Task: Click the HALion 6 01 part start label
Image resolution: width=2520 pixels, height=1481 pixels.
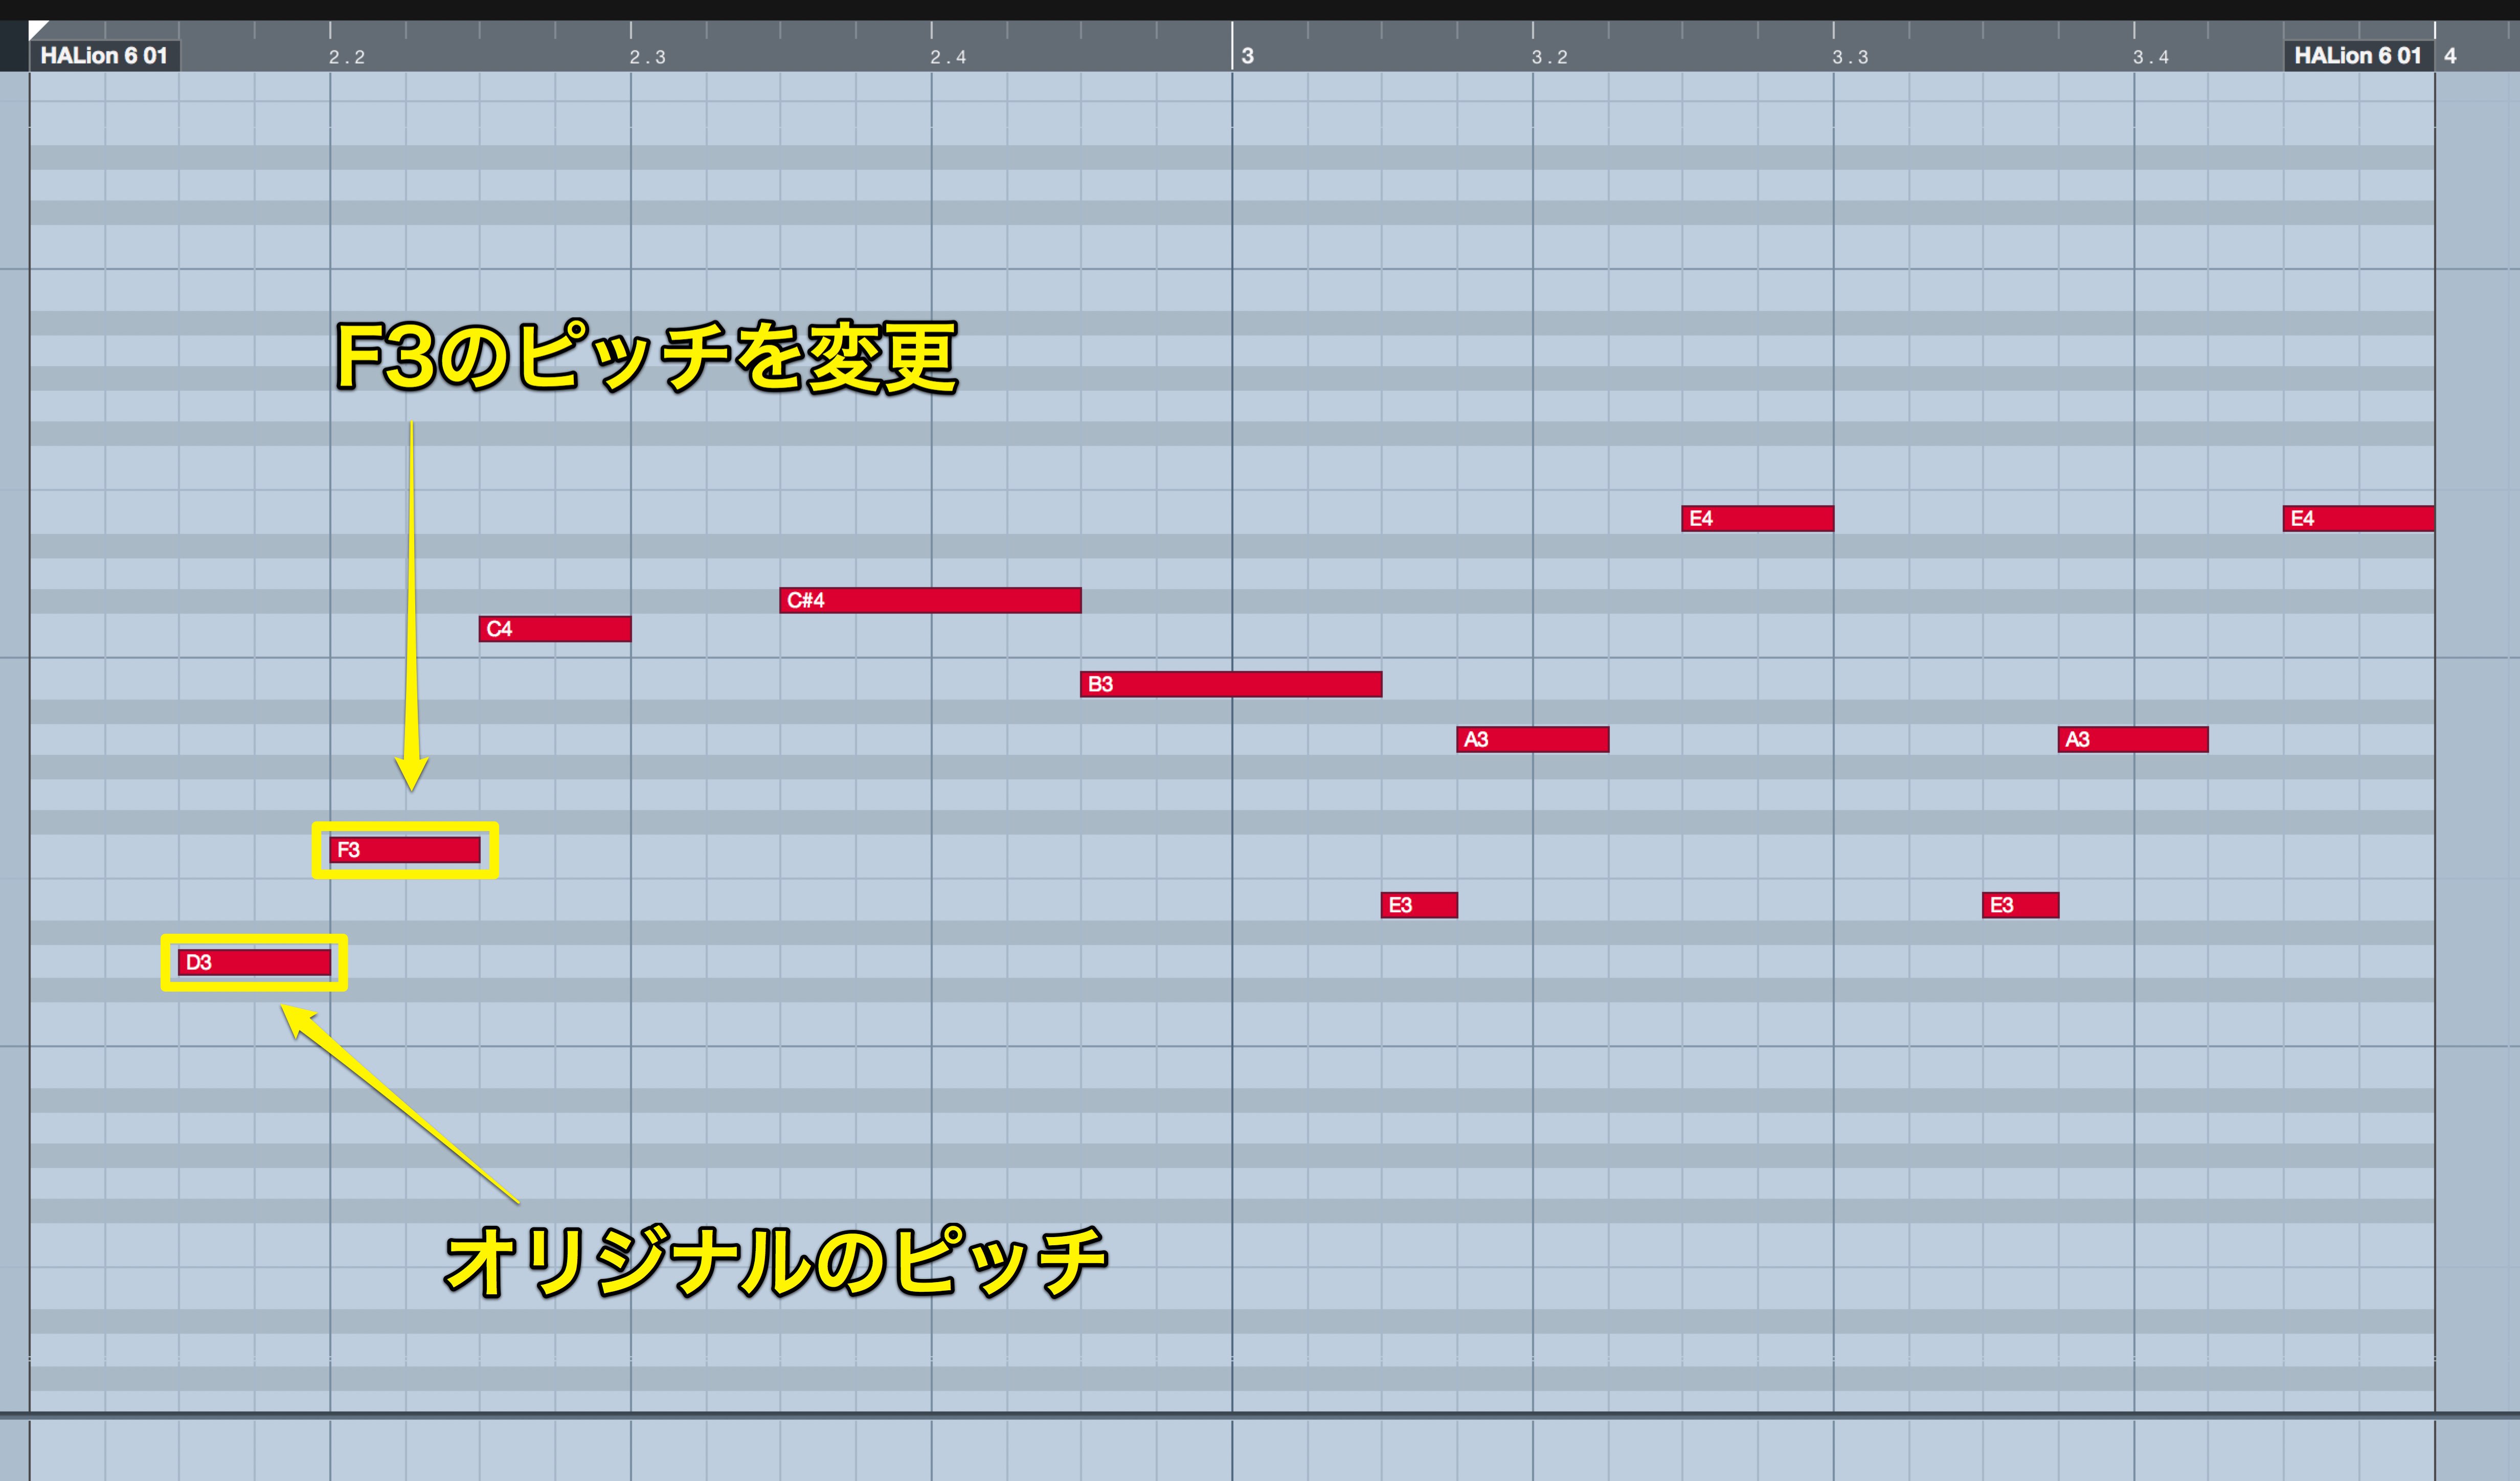Action: 104,56
